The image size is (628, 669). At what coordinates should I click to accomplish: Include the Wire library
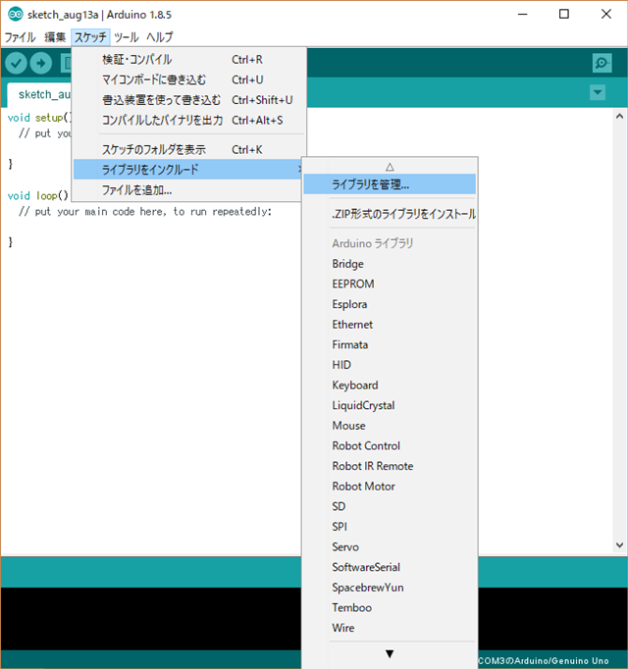(390, 628)
